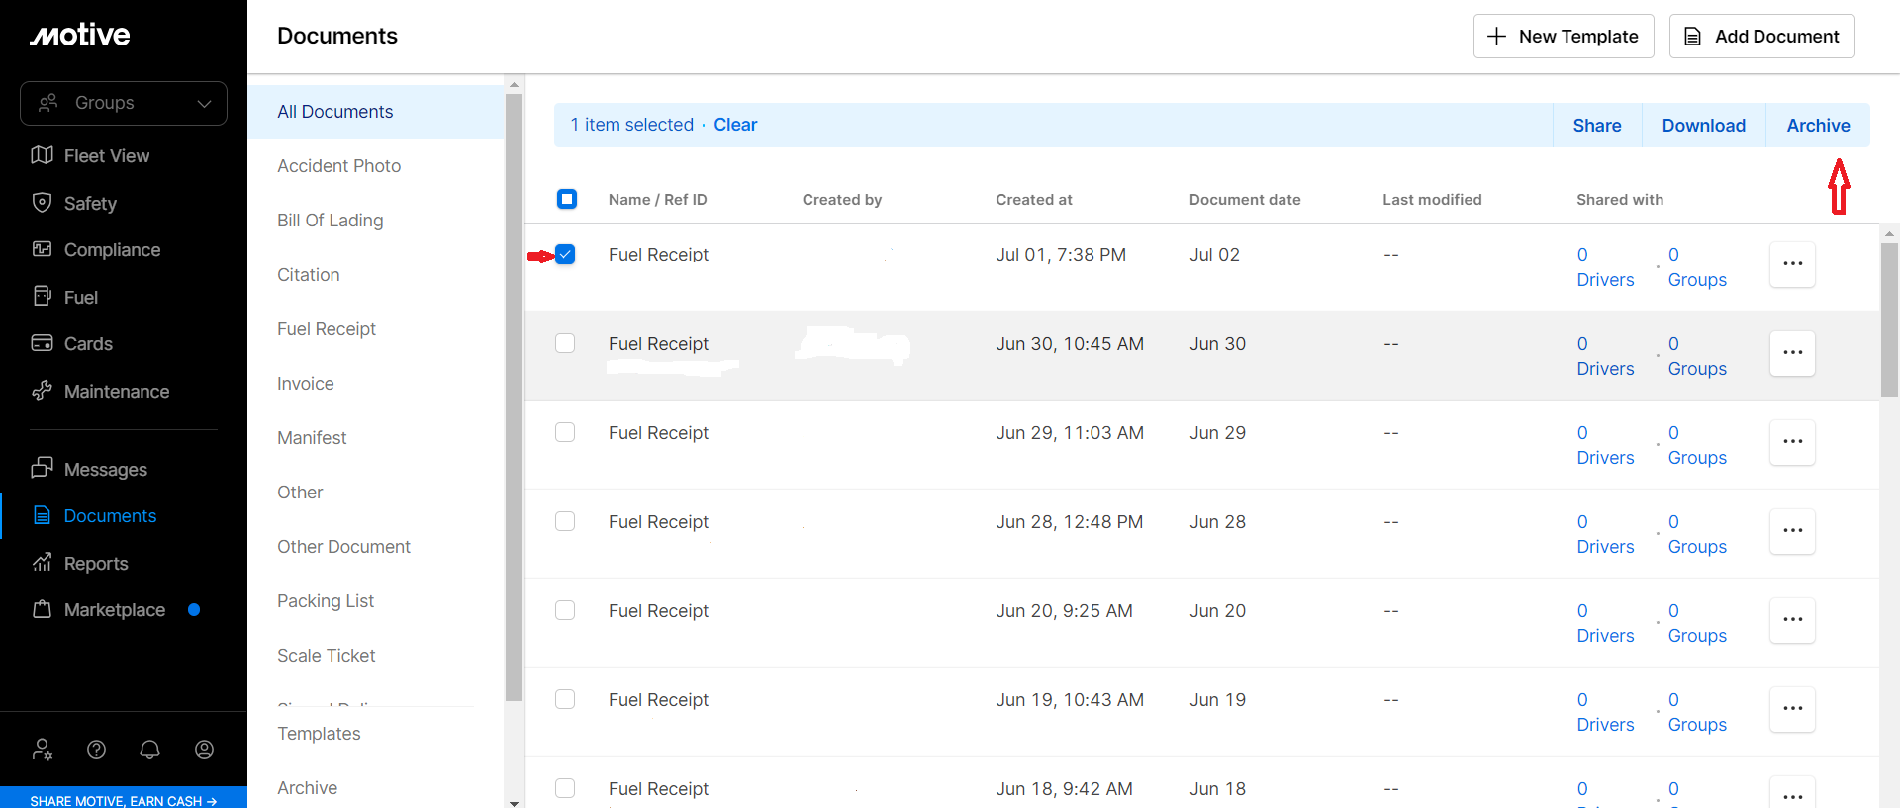Check the Jun 18 Fuel Receipt checkbox
Image resolution: width=1900 pixels, height=808 pixels.
pos(565,788)
